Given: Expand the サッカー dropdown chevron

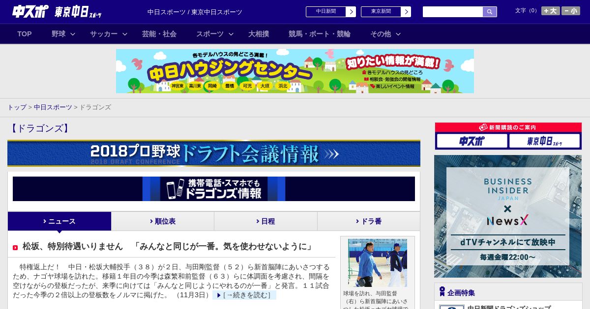Looking at the screenshot, I should (125, 34).
